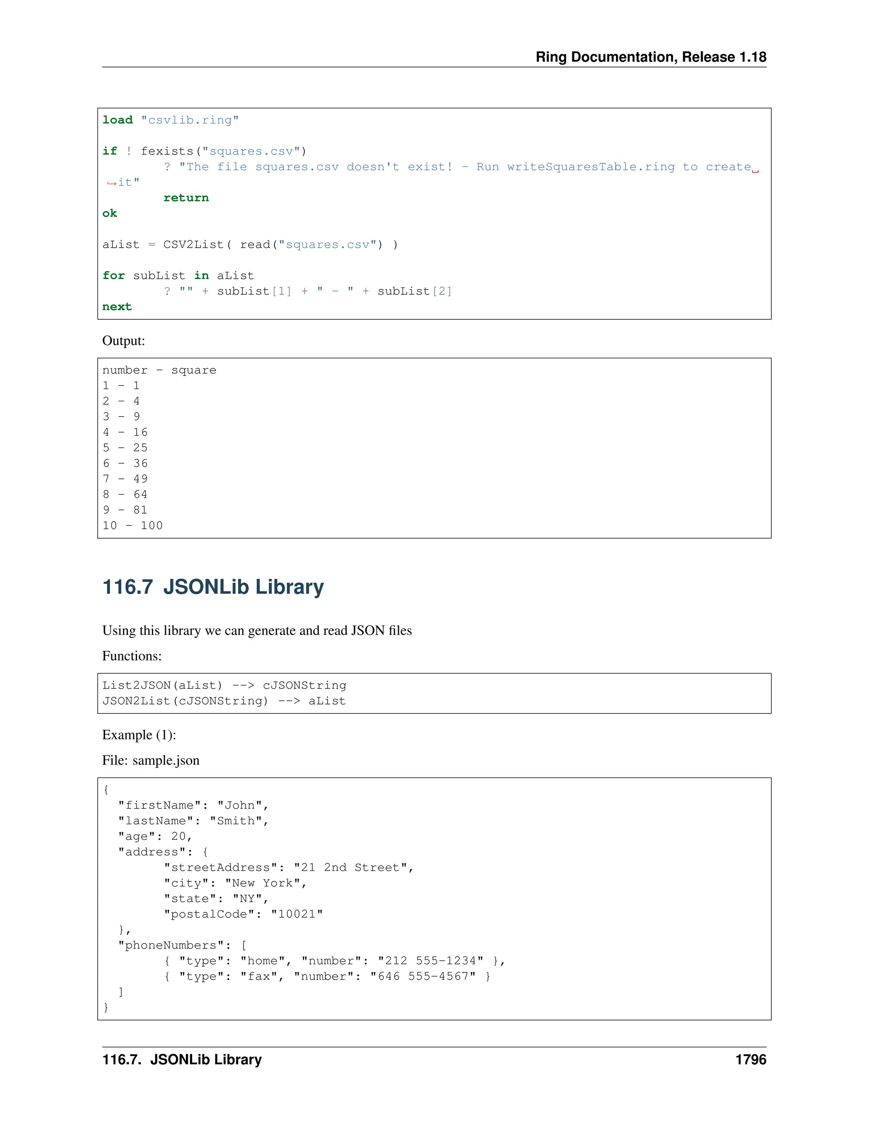Click the 'number - square' output line
This screenshot has height=1124, width=869.
tap(159, 370)
